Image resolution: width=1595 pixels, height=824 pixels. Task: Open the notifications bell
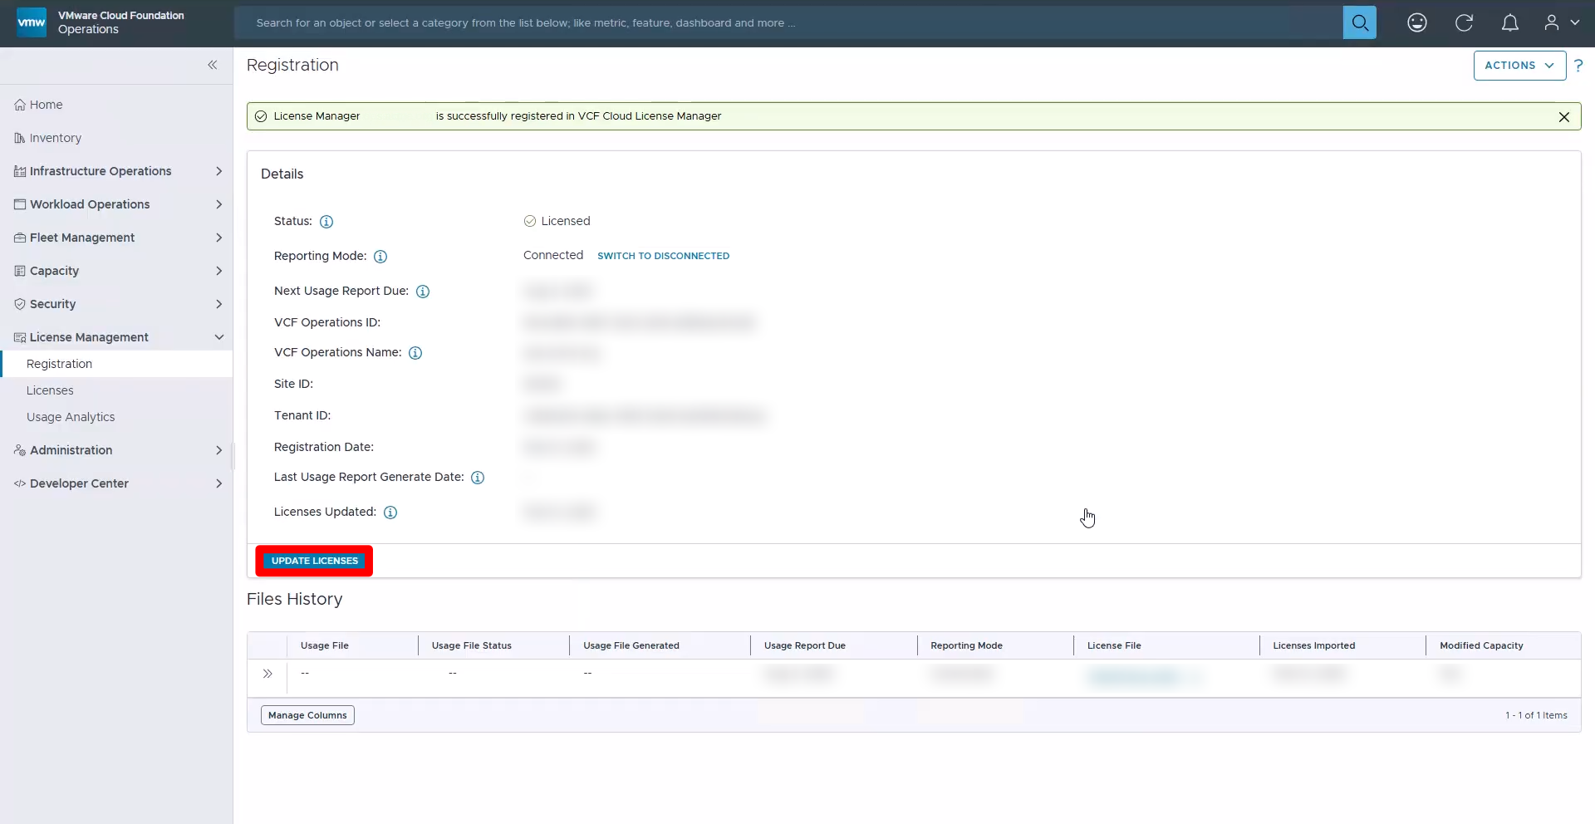pyautogui.click(x=1510, y=22)
